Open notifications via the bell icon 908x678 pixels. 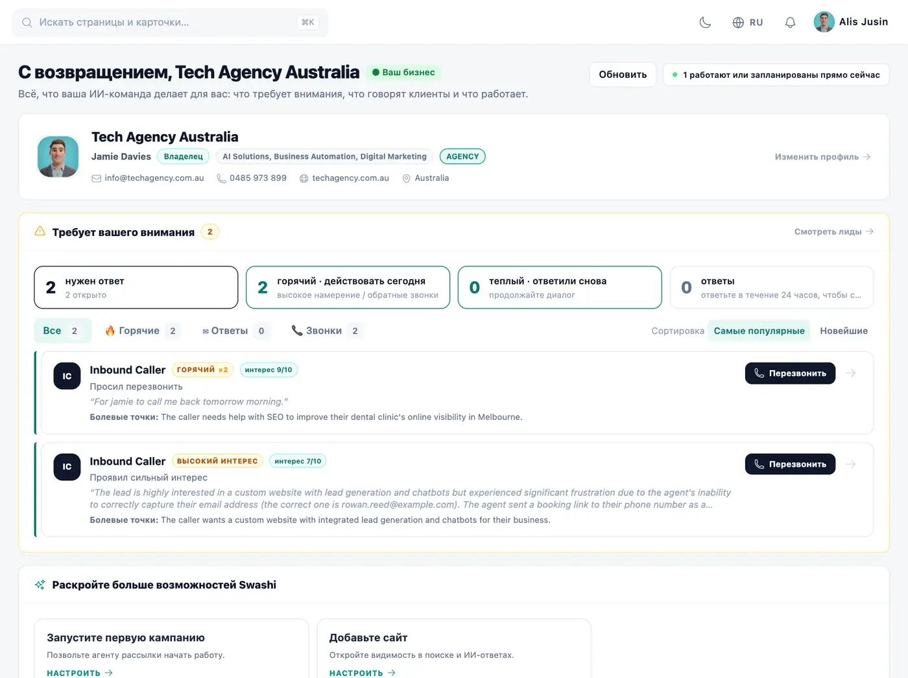(x=790, y=23)
